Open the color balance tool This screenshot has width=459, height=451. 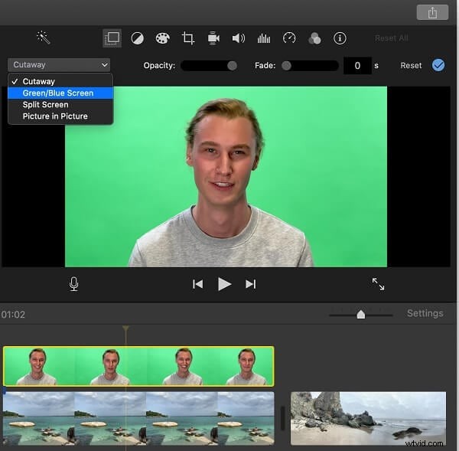137,38
